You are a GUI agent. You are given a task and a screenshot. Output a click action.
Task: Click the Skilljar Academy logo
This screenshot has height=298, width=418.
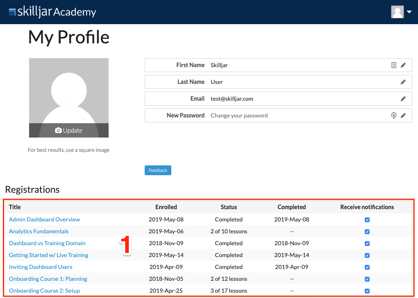(x=52, y=12)
